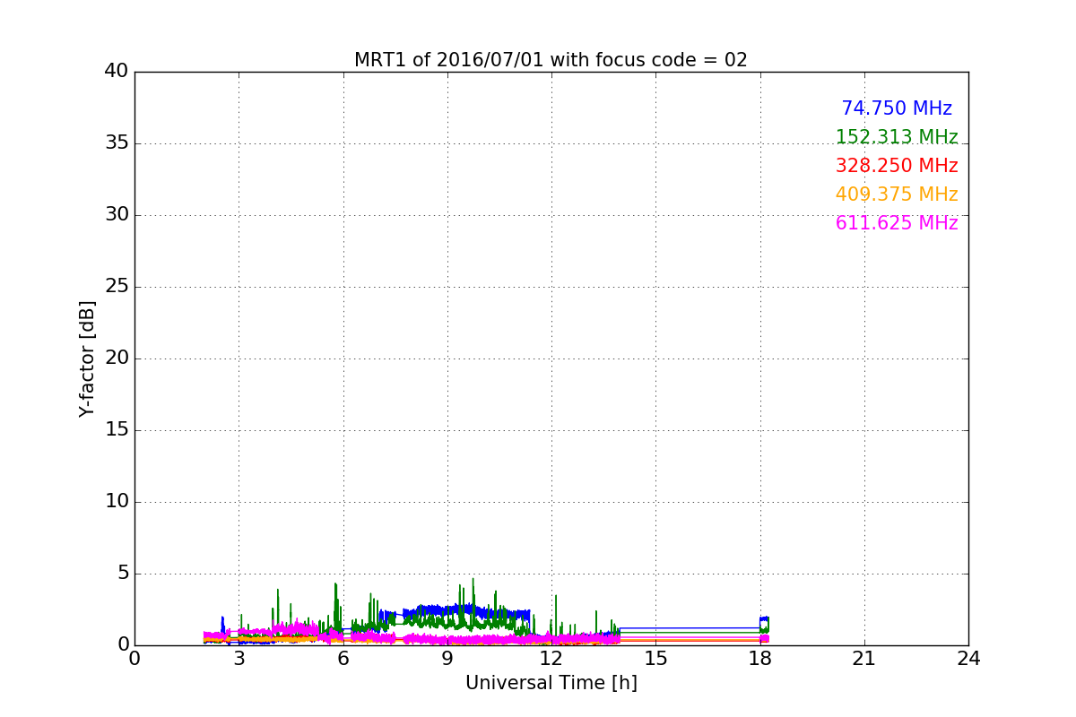Click y-axis tick label 35
The height and width of the screenshot is (717, 1076).
[117, 143]
